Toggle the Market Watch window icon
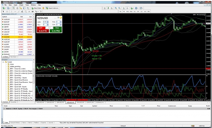This screenshot has width=212, height=128. point(14,8)
